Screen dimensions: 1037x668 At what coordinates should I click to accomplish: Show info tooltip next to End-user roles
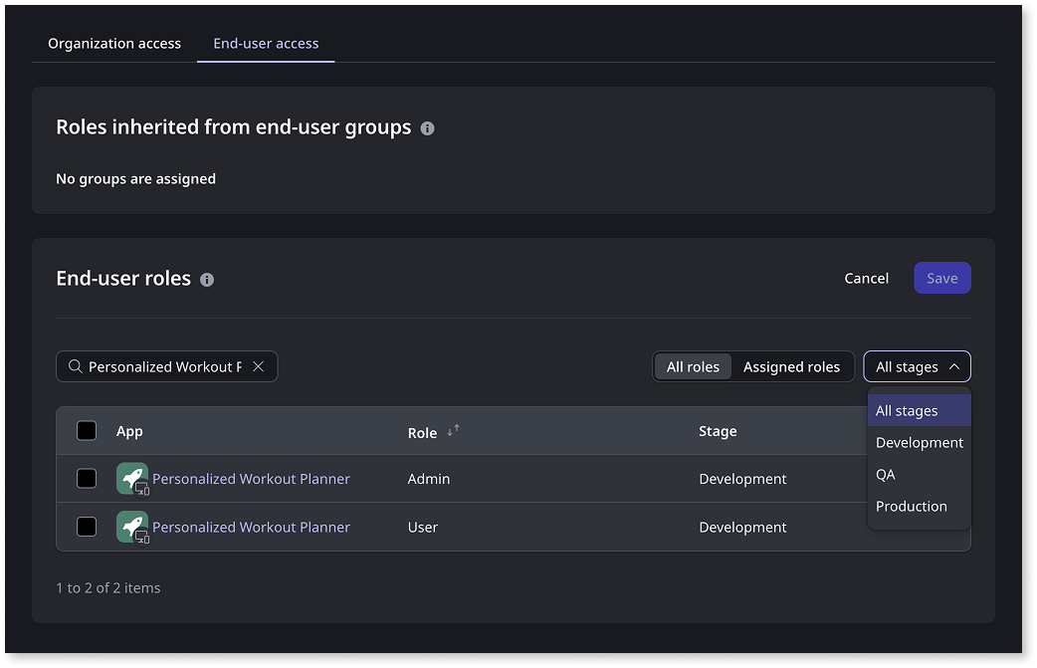207,280
